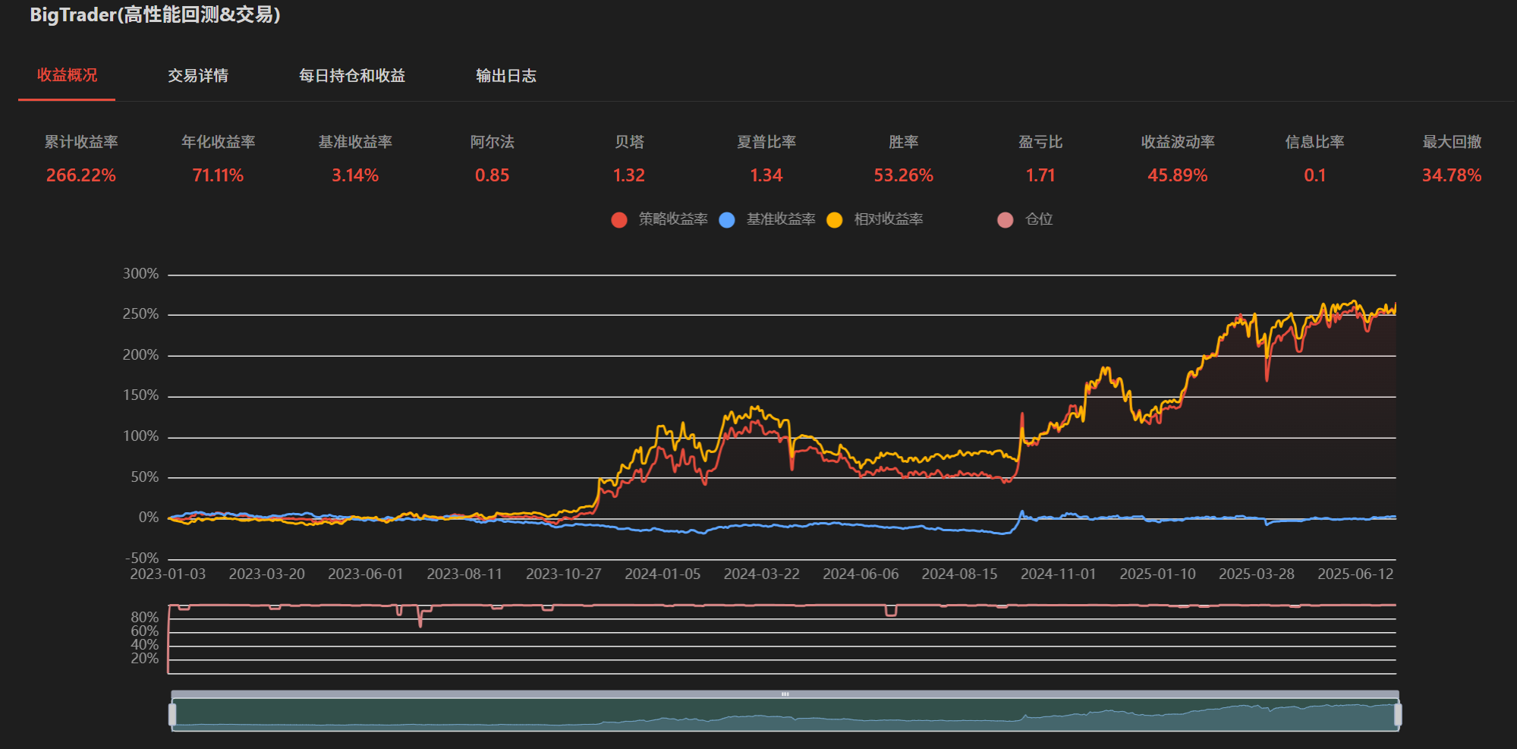Click the 胜率 value 53.26%
Viewport: 1517px width, 749px height.
tap(903, 175)
